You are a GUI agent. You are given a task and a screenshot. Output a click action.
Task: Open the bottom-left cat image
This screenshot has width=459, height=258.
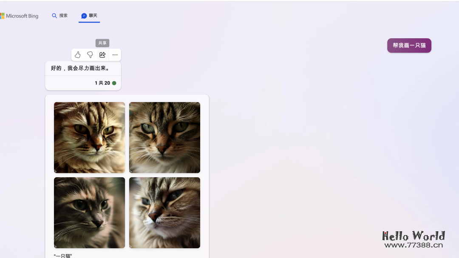point(89,213)
